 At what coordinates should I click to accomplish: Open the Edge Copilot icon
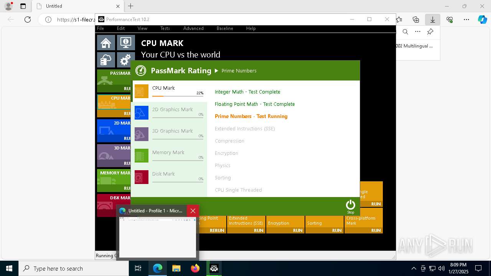coord(482,20)
